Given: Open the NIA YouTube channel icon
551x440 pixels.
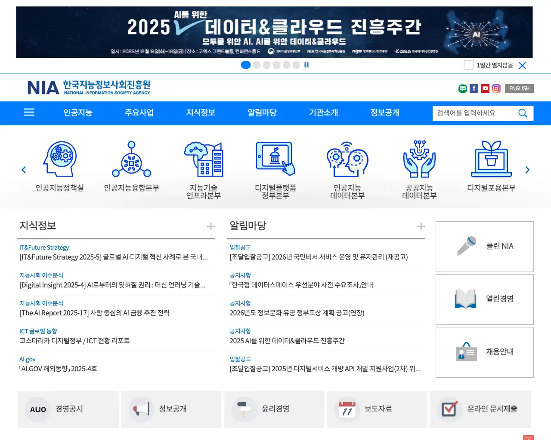Looking at the screenshot, I should tap(485, 89).
